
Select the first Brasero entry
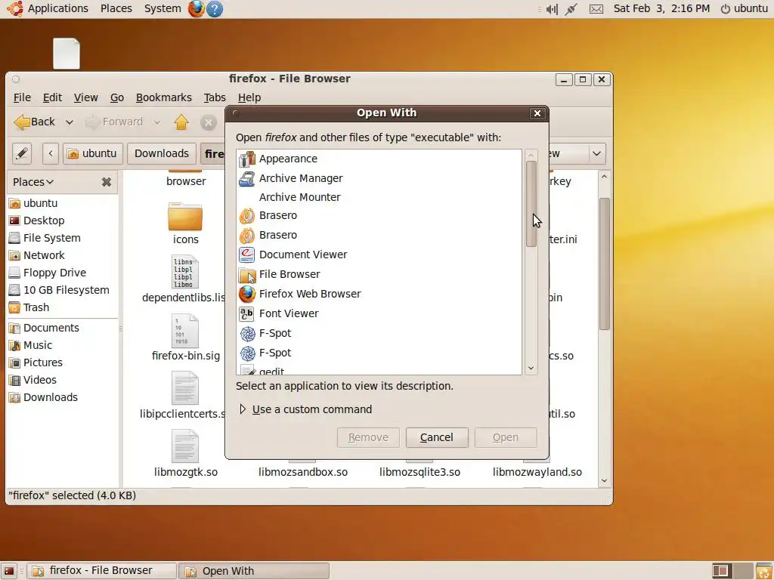(379, 215)
